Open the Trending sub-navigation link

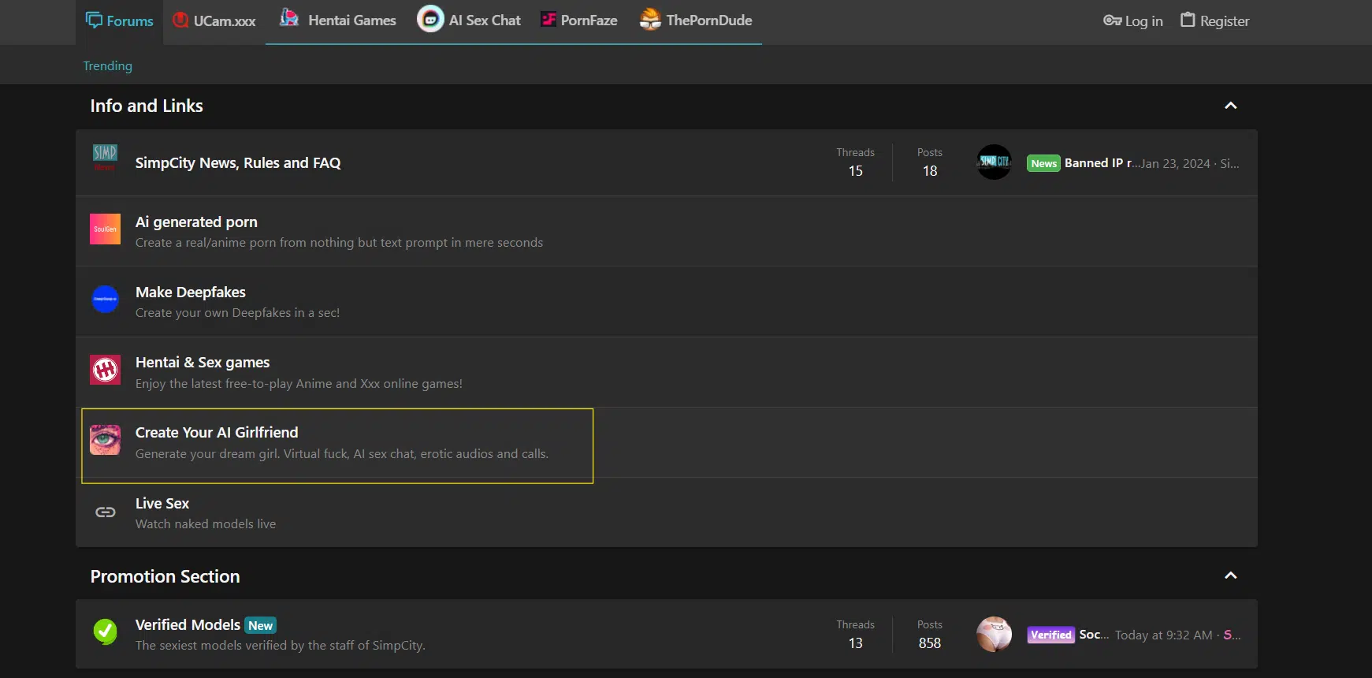[108, 66]
